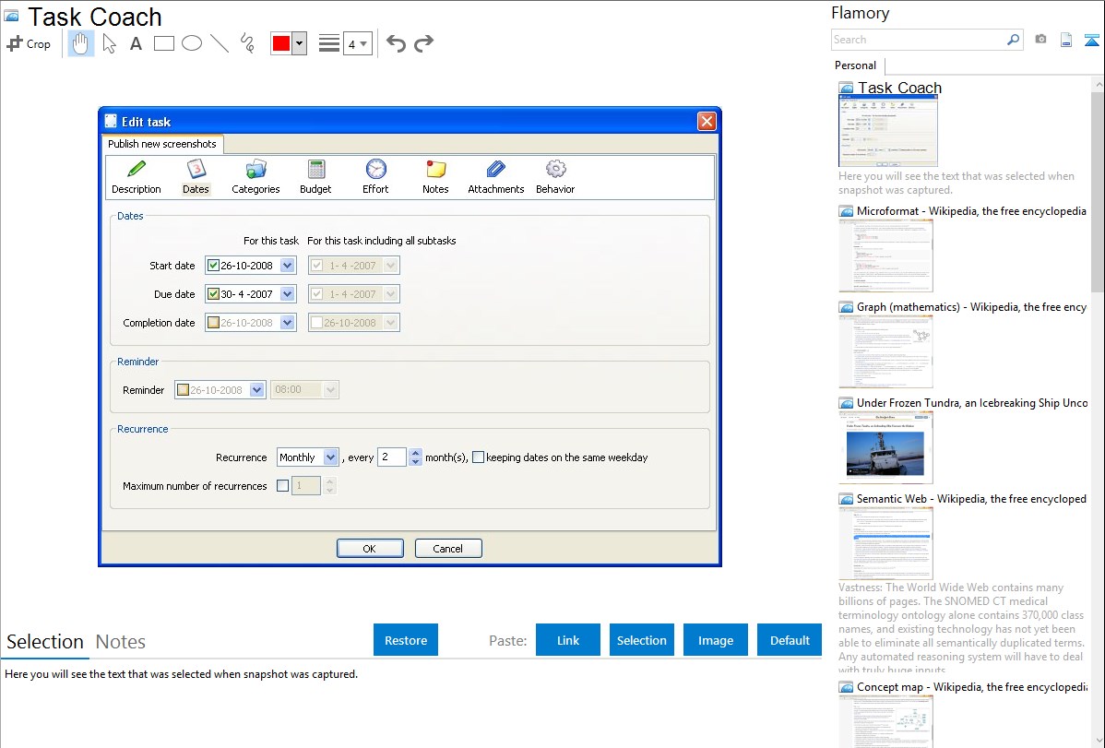The image size is (1105, 748).
Task: Decrease the every-months recurrence value
Action: point(416,462)
